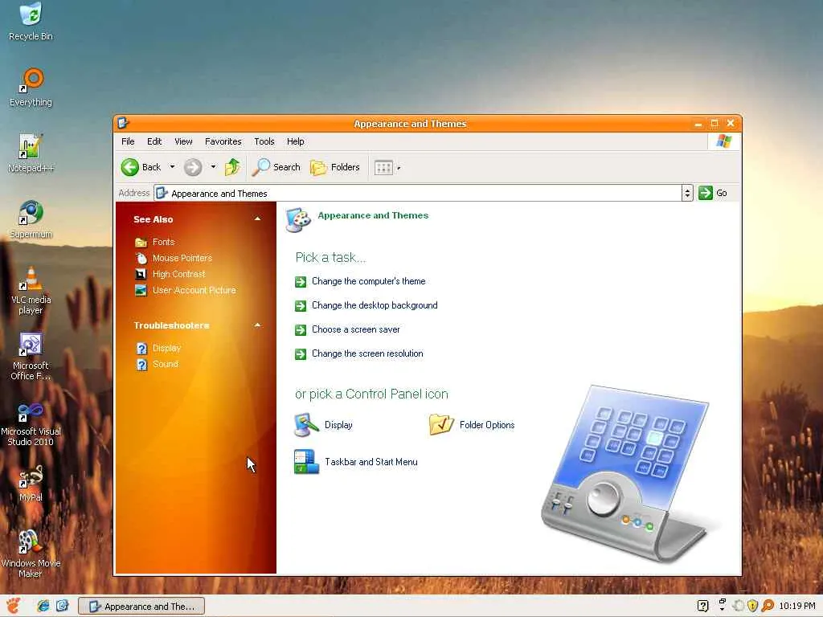Click the orange magnifier tray icon
Screen dimensions: 823x617
(x=768, y=606)
